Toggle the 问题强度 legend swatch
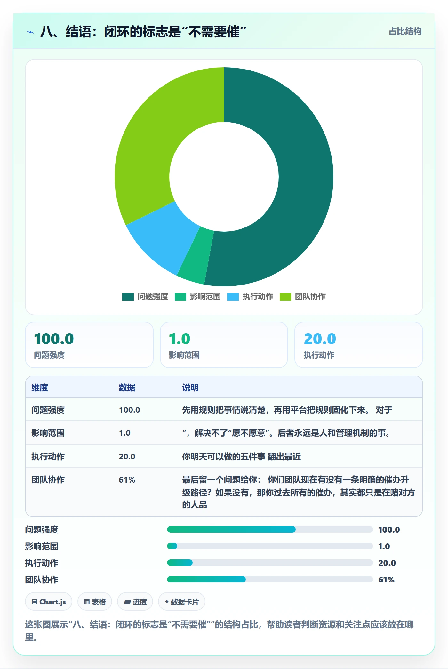The height and width of the screenshot is (669, 448). click(128, 297)
